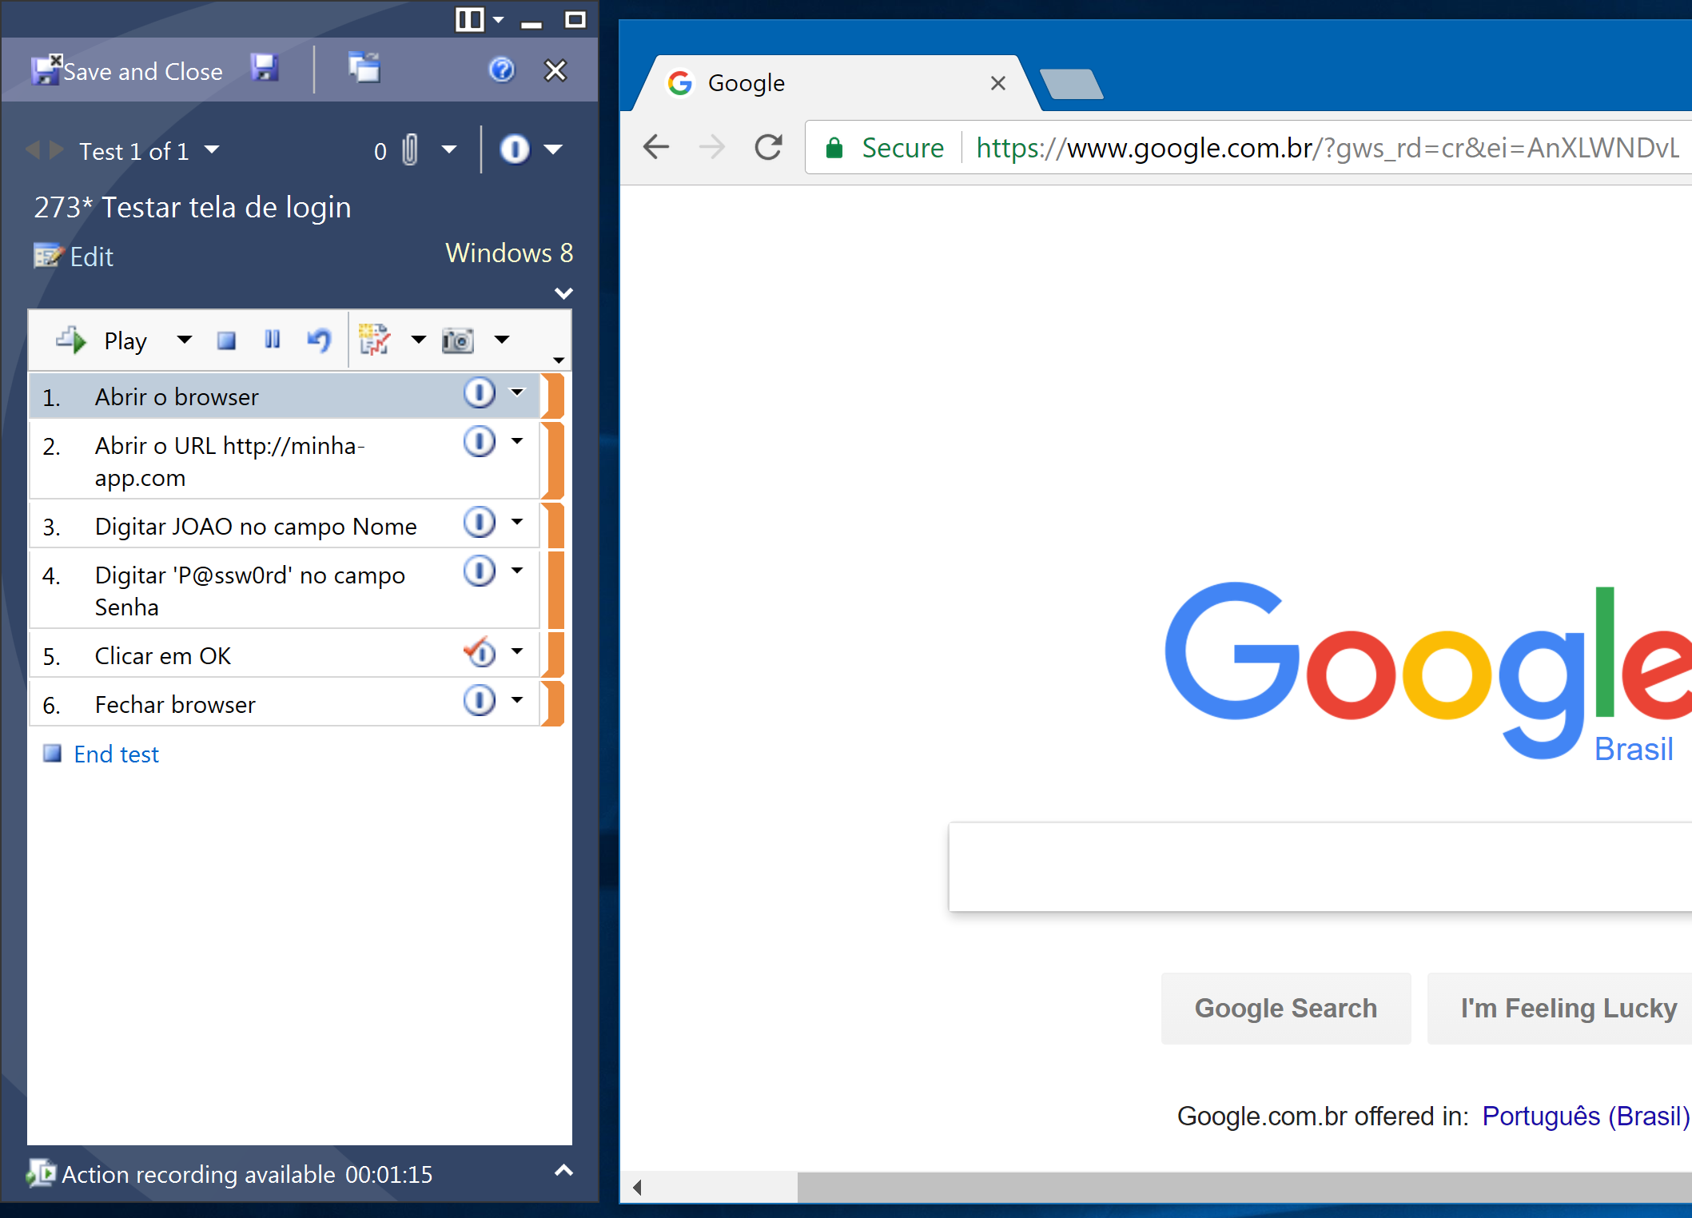This screenshot has height=1218, width=1692.
Task: Set the result status for step 4
Action: (x=480, y=571)
